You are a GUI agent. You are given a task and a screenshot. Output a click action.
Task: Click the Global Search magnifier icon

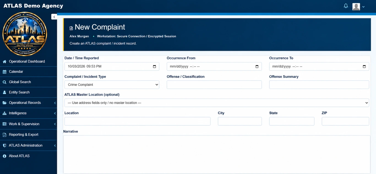click(x=4, y=82)
